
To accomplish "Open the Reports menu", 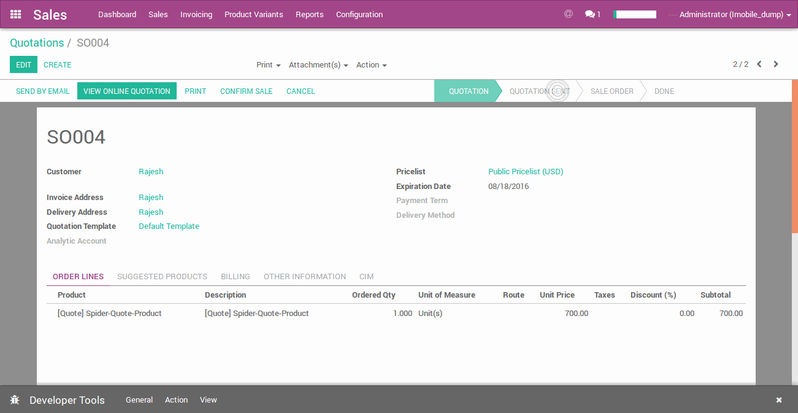I will 309,14.
